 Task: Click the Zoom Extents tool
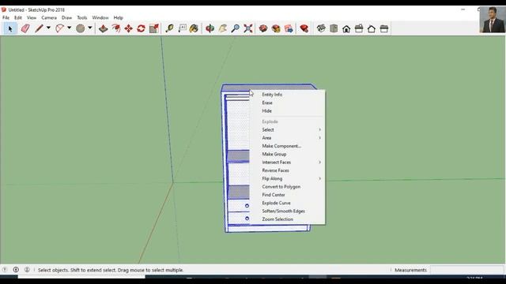coord(247,28)
